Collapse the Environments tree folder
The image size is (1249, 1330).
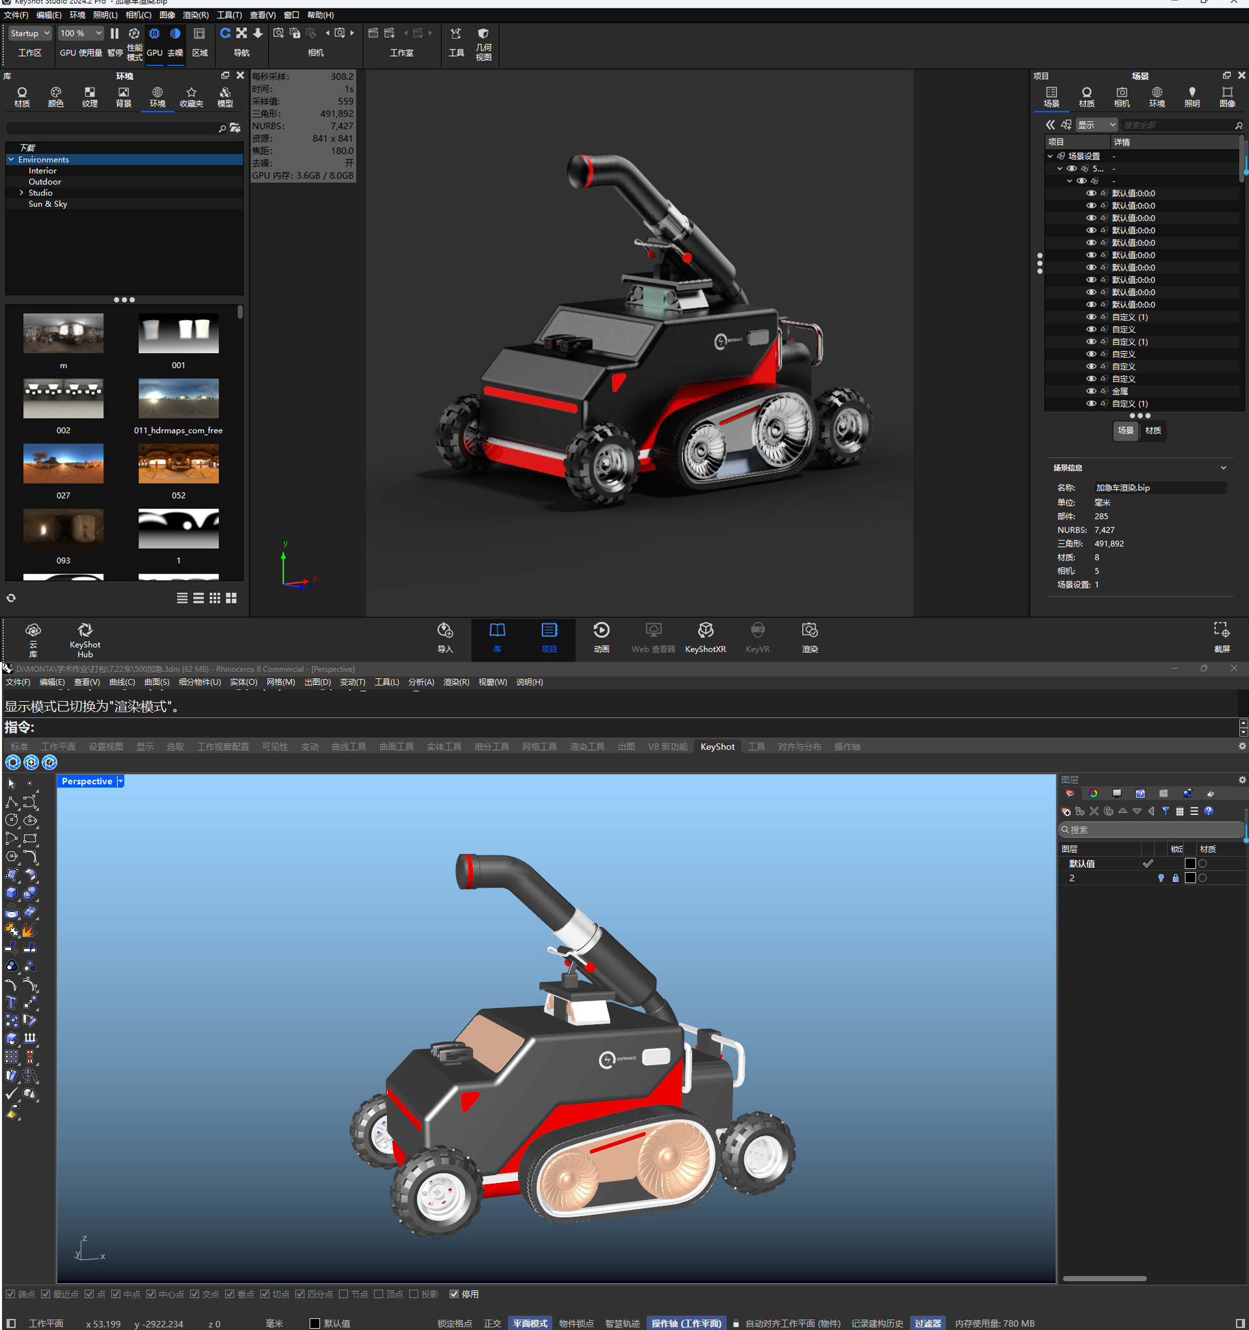tap(11, 159)
